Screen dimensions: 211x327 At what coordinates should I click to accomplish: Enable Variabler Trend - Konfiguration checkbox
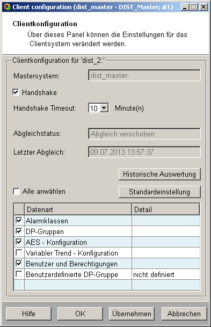[x=19, y=253]
